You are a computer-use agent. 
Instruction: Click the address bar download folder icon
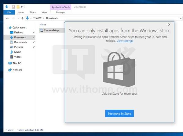click(27, 18)
